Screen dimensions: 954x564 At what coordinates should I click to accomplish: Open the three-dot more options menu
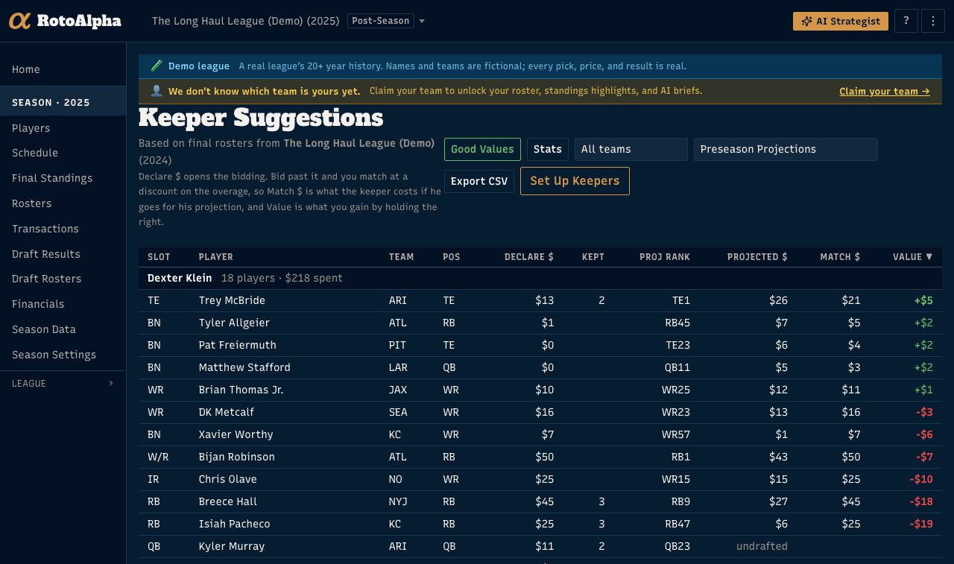point(933,21)
